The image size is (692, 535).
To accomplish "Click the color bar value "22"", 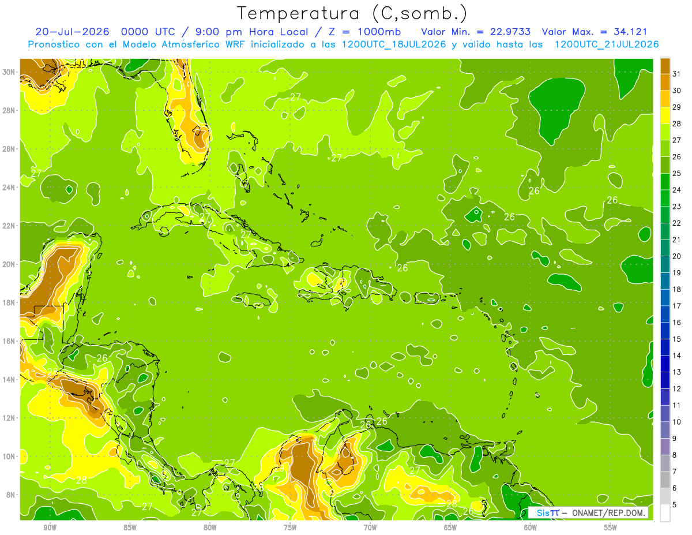I will [x=677, y=223].
